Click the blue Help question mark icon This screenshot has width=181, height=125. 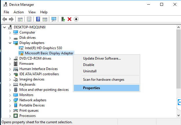[x=38, y=19]
